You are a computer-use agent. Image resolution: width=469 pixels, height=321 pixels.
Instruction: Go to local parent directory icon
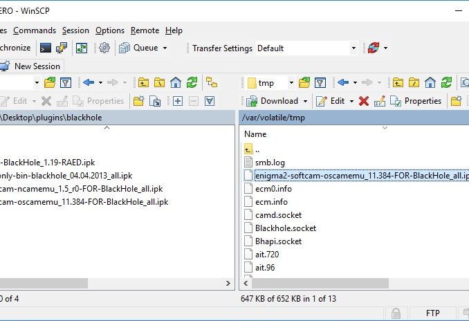pyautogui.click(x=143, y=82)
